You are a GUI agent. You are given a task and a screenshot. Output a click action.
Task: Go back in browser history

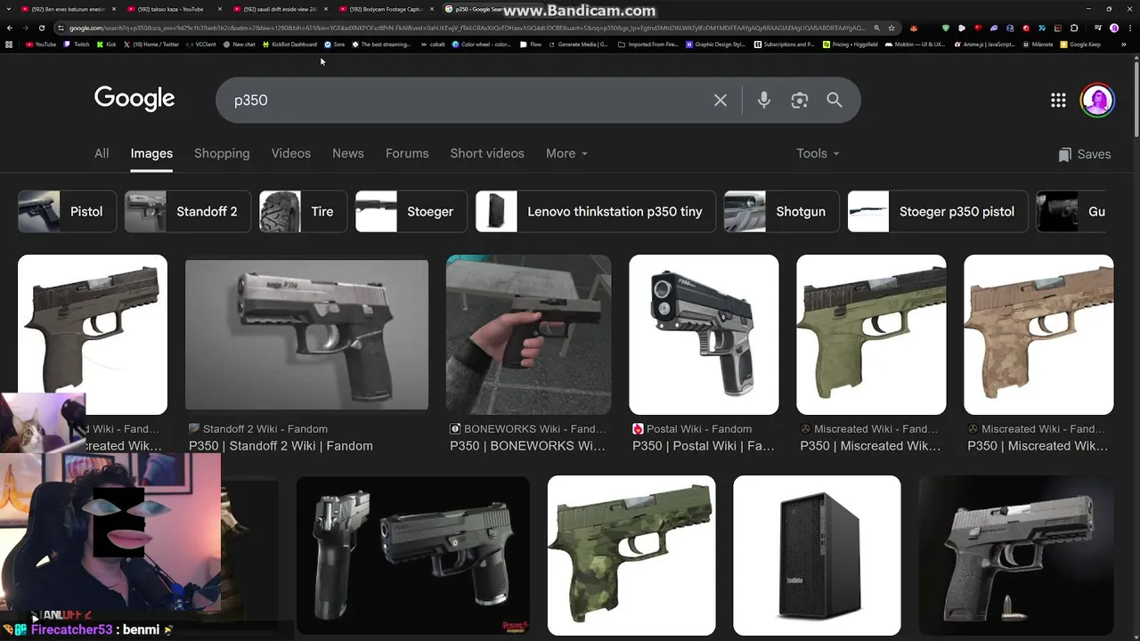[x=10, y=28]
